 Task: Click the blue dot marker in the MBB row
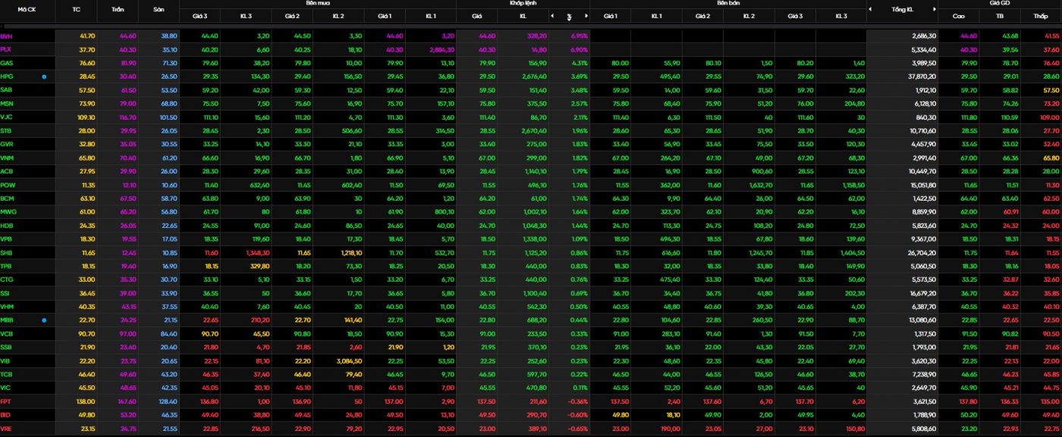[x=44, y=320]
